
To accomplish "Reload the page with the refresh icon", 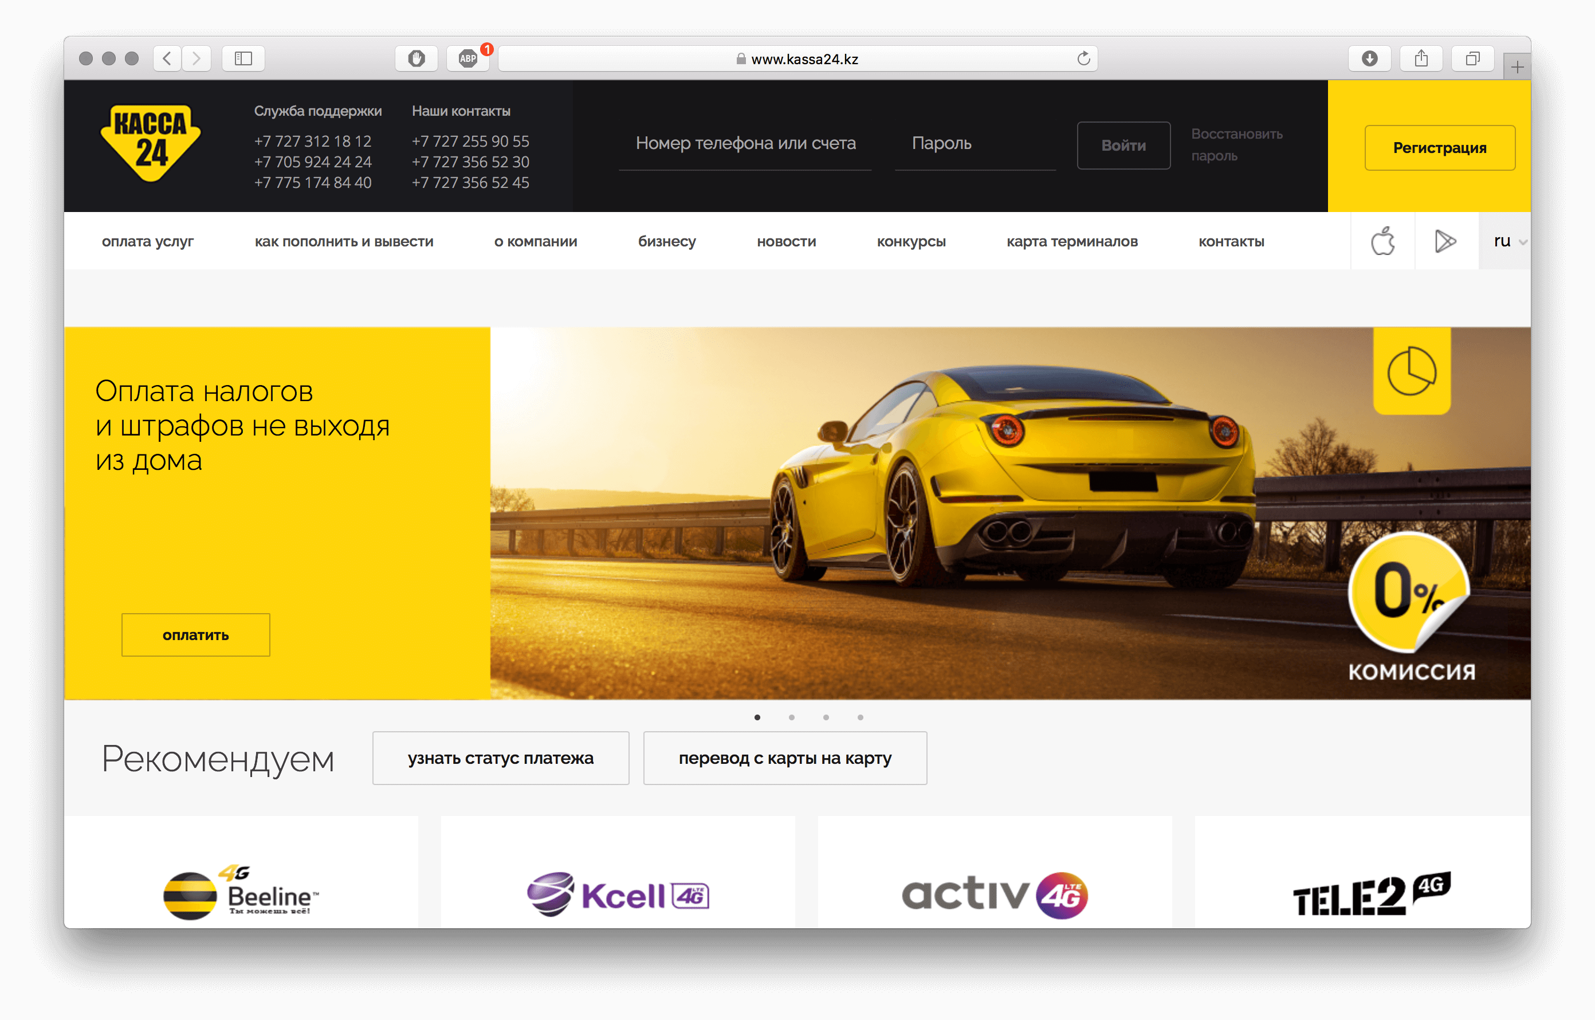I will coord(1083,58).
